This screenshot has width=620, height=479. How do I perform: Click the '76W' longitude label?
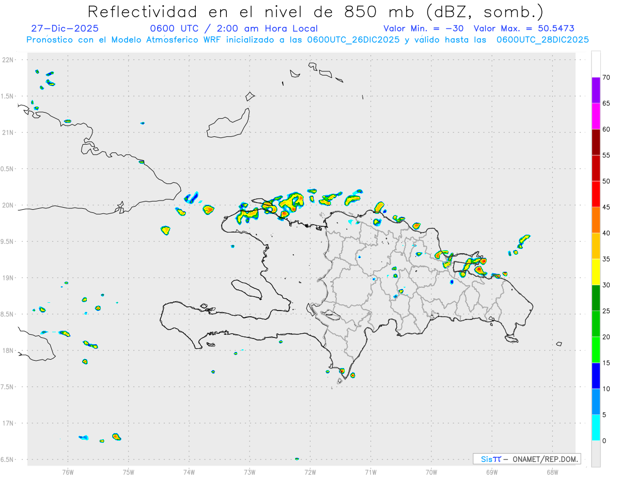[x=68, y=472]
